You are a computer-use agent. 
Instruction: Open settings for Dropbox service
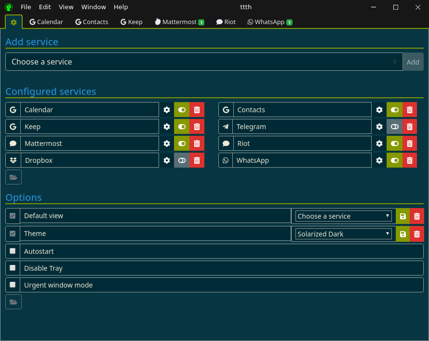coord(167,160)
